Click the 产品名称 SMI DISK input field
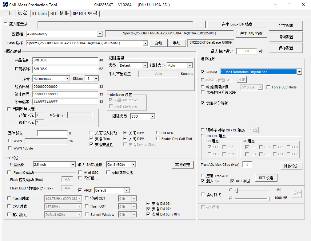The height and width of the screenshot is (241, 311). coord(65,60)
